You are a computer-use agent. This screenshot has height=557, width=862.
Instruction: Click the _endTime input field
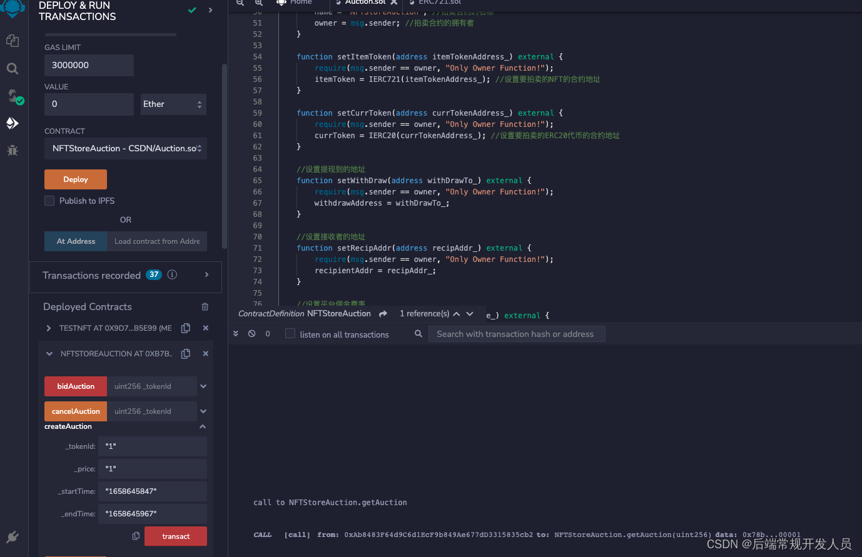click(153, 514)
